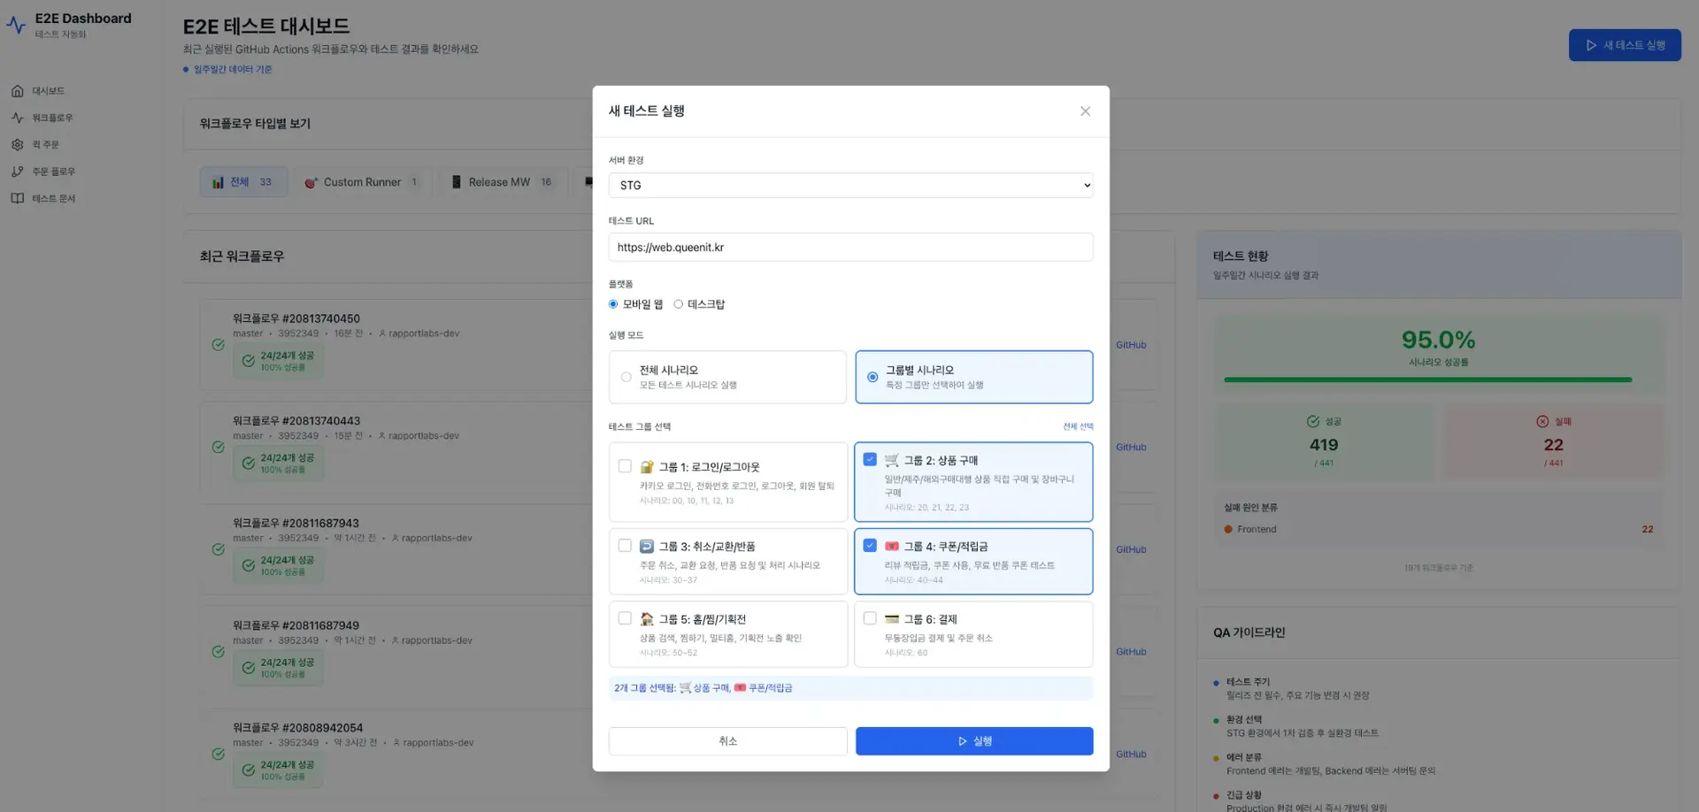Enable the 그룹 5: 홈/찜/기획전 checkbox
The image size is (1699, 812).
[625, 618]
